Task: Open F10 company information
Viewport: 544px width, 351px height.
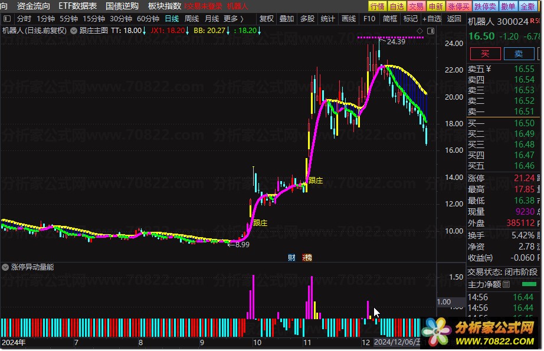Action: point(369,19)
